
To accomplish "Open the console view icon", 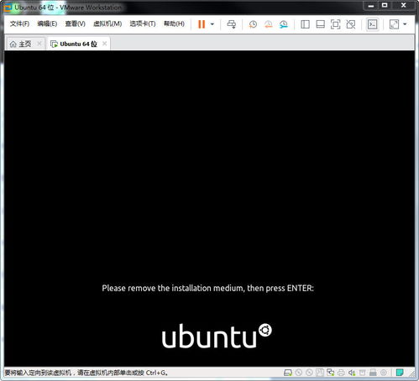I will pyautogui.click(x=372, y=24).
